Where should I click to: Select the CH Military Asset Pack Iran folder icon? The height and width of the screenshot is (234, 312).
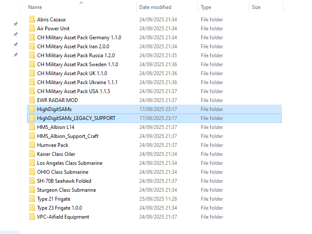point(32,47)
